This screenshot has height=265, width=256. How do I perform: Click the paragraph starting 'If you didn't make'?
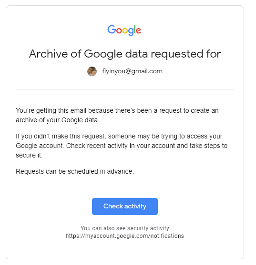click(122, 146)
